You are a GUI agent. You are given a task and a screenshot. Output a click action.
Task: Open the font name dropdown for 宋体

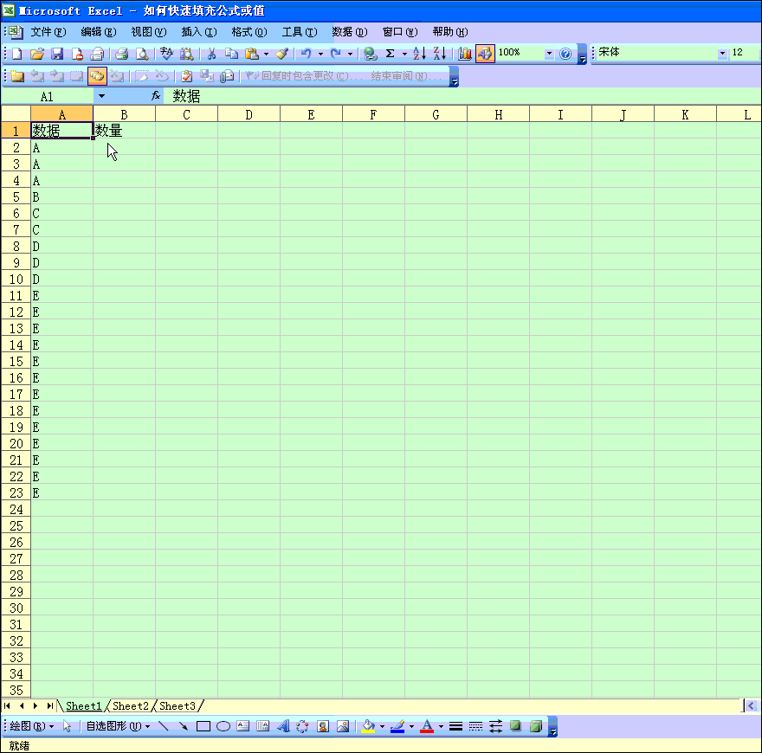(x=723, y=54)
